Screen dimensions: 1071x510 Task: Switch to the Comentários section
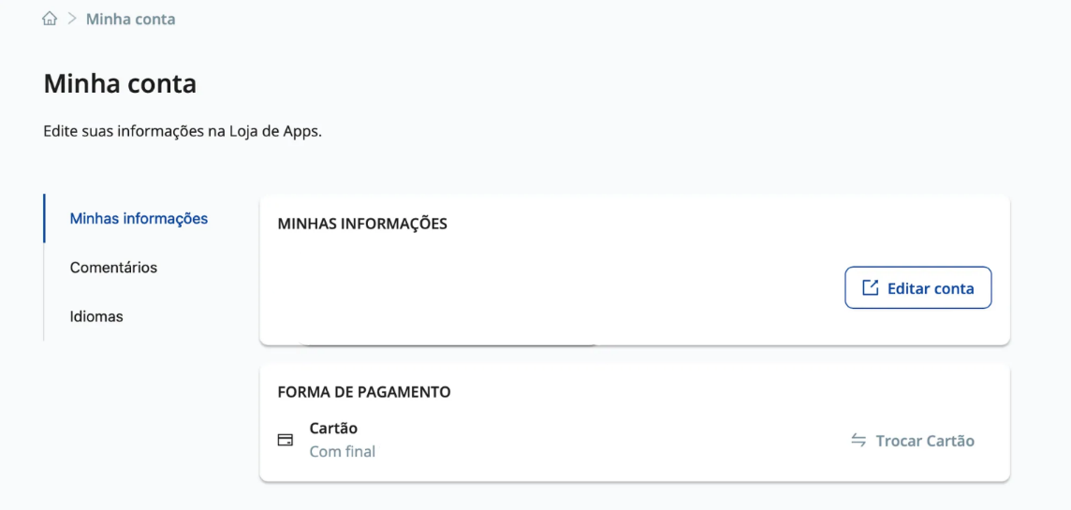pyautogui.click(x=113, y=268)
